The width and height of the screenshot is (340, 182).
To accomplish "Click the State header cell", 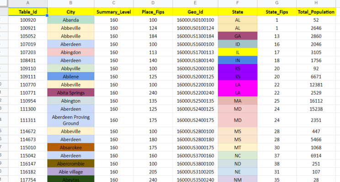I will pos(238,12).
